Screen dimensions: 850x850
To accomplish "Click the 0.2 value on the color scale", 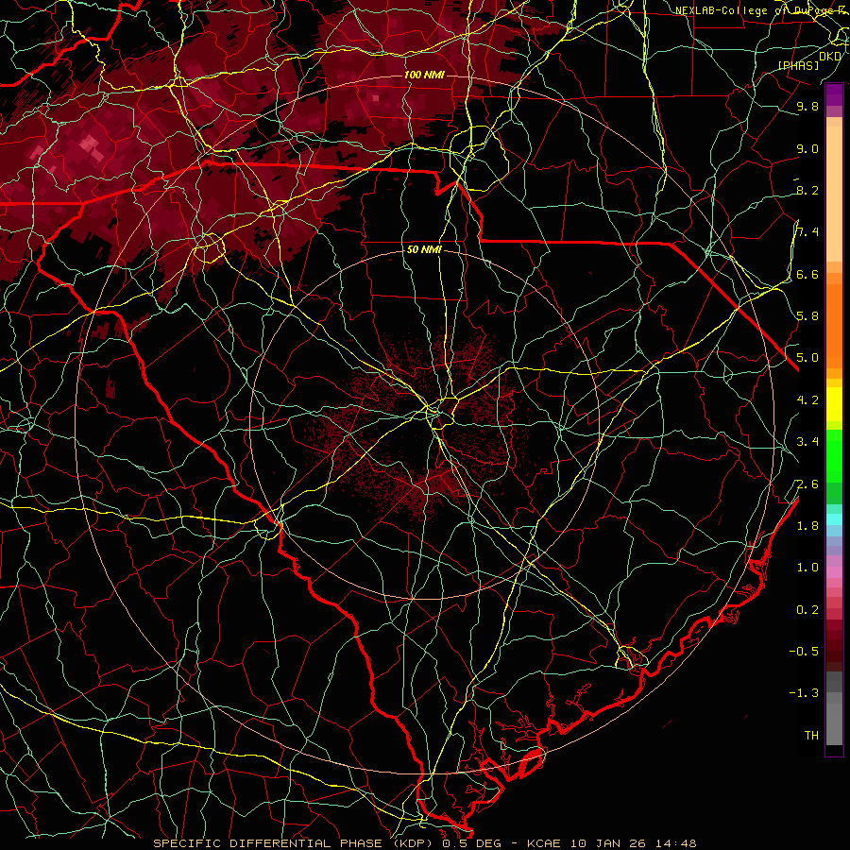I will click(807, 610).
